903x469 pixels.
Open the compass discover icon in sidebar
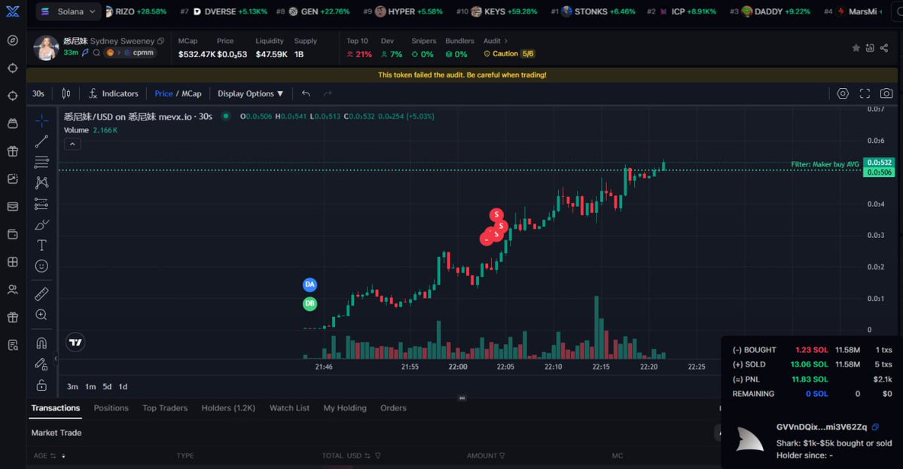coord(13,41)
